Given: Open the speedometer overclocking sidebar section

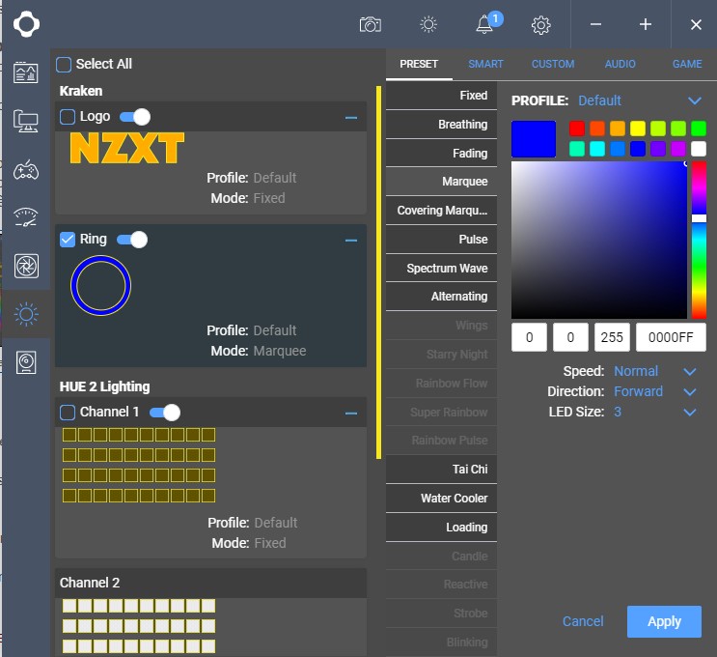Looking at the screenshot, I should [x=26, y=217].
